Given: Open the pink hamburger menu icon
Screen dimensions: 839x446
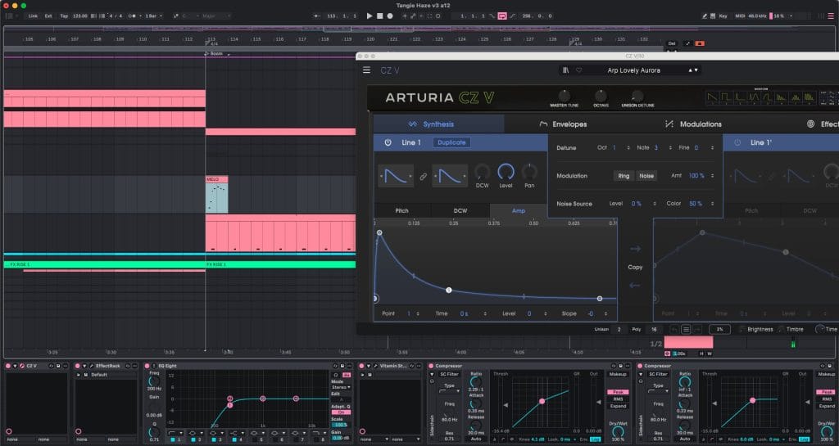Looking at the screenshot, I should [x=831, y=16].
